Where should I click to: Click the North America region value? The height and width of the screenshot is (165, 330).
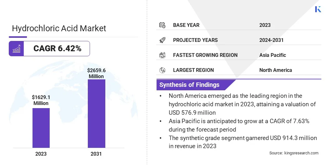[x=275, y=70]
